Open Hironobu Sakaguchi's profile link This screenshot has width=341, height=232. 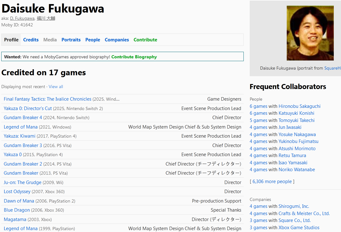click(300, 106)
